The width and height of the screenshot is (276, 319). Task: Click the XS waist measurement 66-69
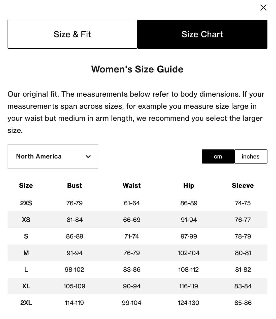(131, 220)
